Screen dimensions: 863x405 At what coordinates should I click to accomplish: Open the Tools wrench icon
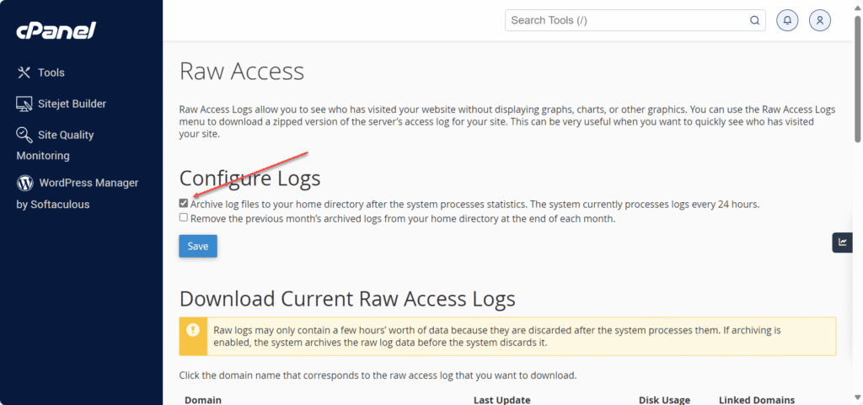(x=24, y=73)
